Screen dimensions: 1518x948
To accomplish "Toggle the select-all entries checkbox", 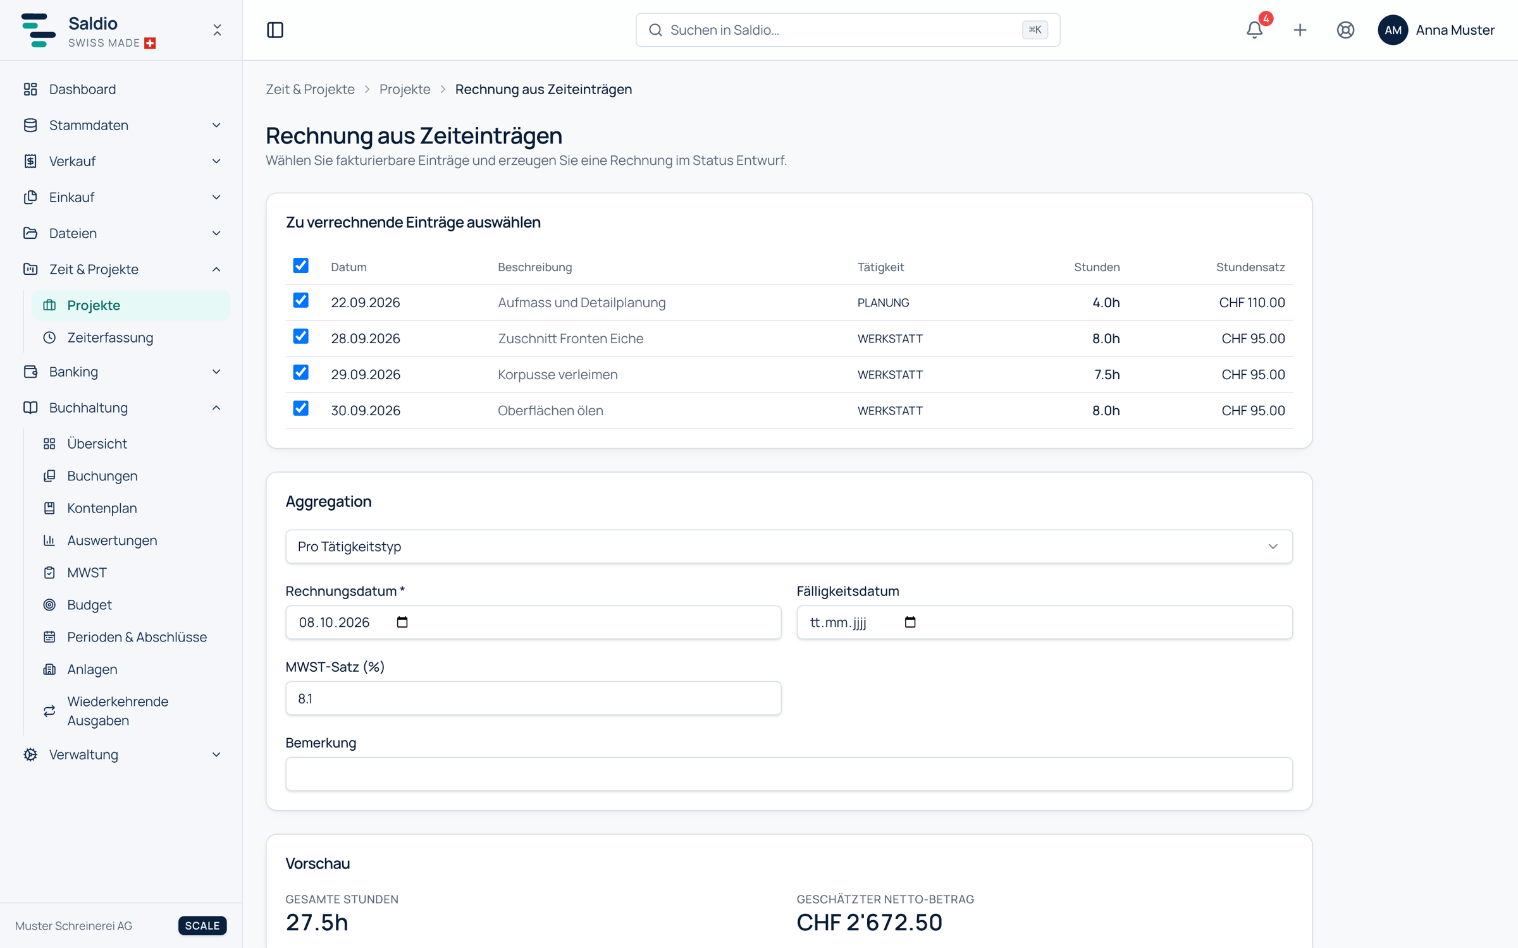I will tap(300, 265).
